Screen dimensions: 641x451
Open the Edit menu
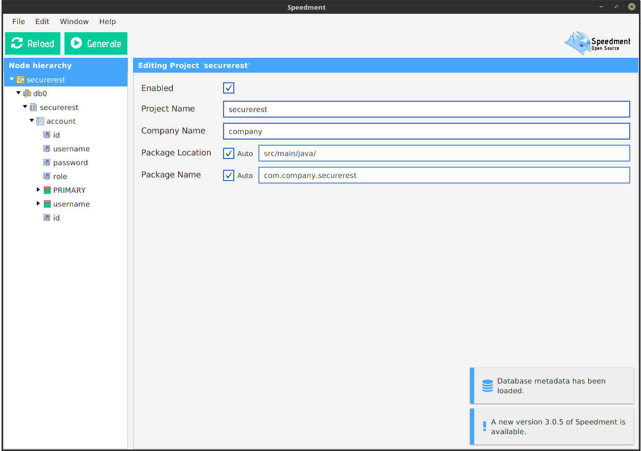tap(42, 21)
